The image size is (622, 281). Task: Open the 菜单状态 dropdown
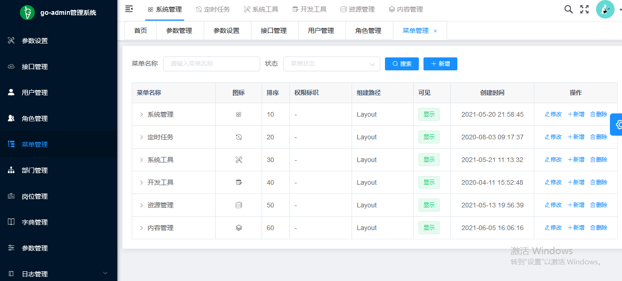click(x=332, y=64)
